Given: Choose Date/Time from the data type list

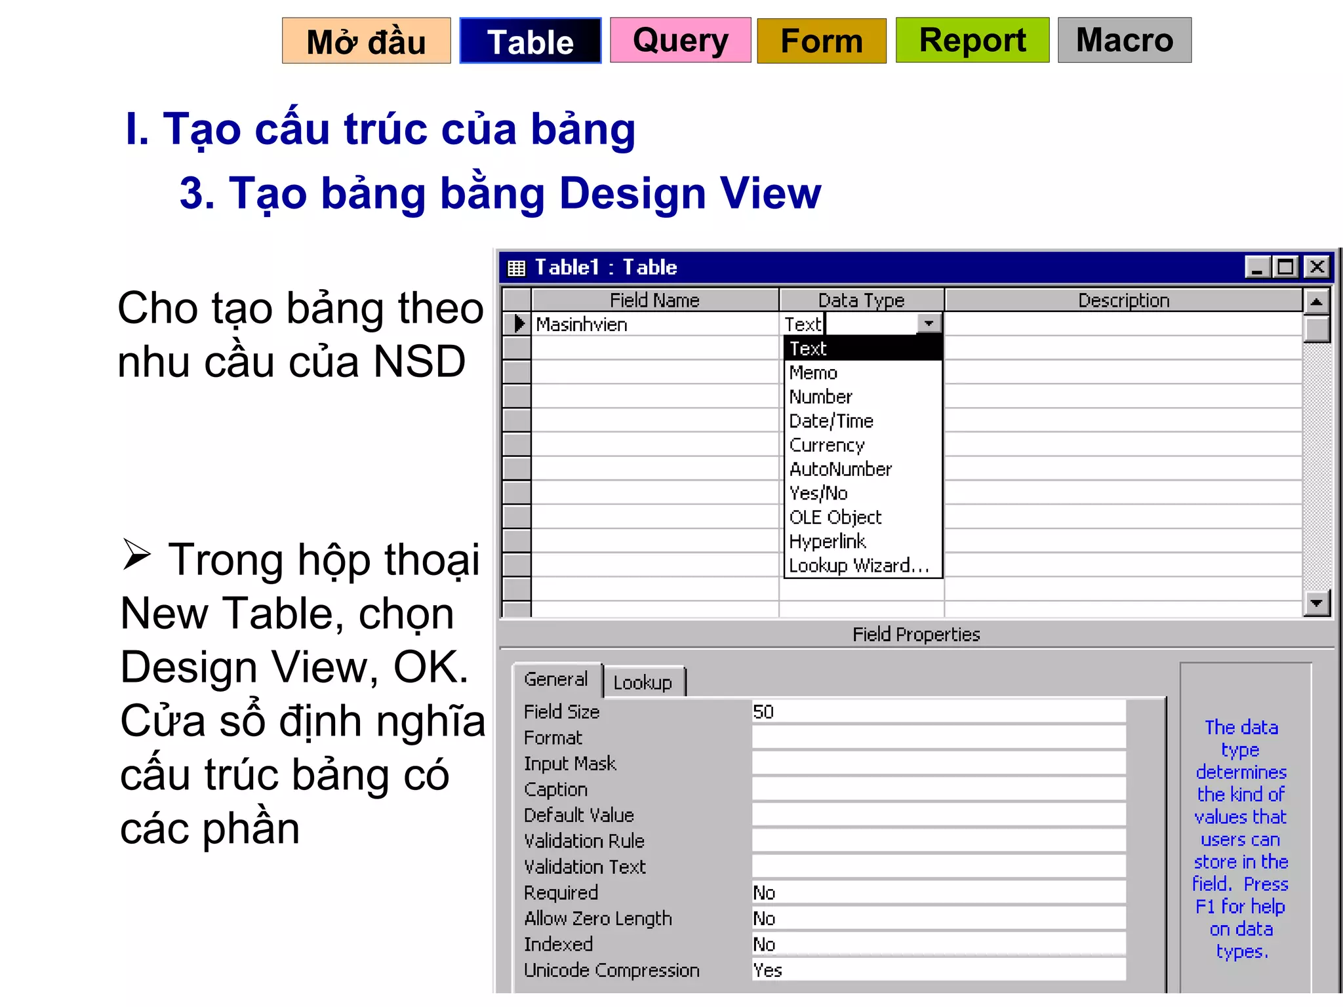Looking at the screenshot, I should (863, 421).
